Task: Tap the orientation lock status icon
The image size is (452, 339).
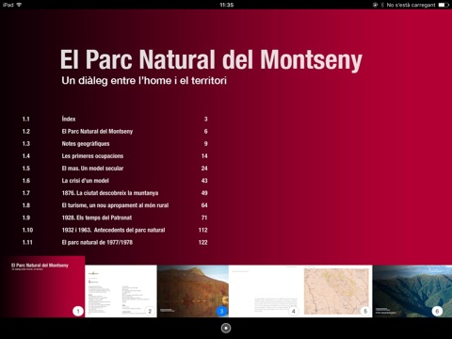Action: point(375,5)
